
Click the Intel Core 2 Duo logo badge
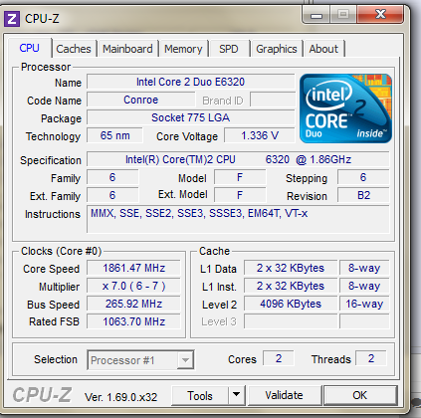point(345,108)
